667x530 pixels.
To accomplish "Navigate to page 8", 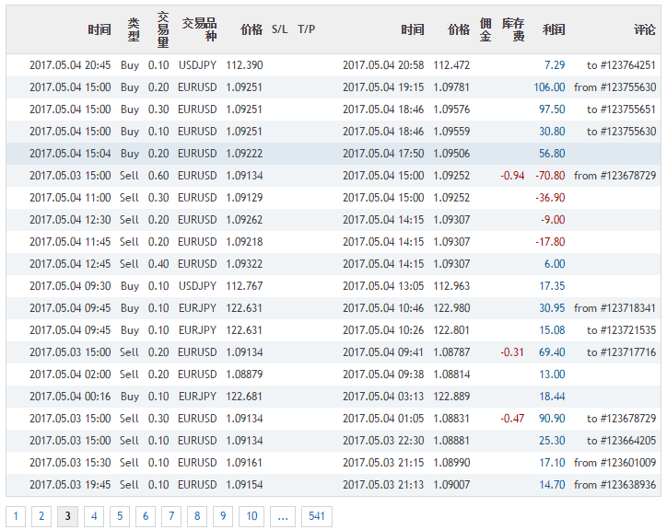I will coord(197,516).
